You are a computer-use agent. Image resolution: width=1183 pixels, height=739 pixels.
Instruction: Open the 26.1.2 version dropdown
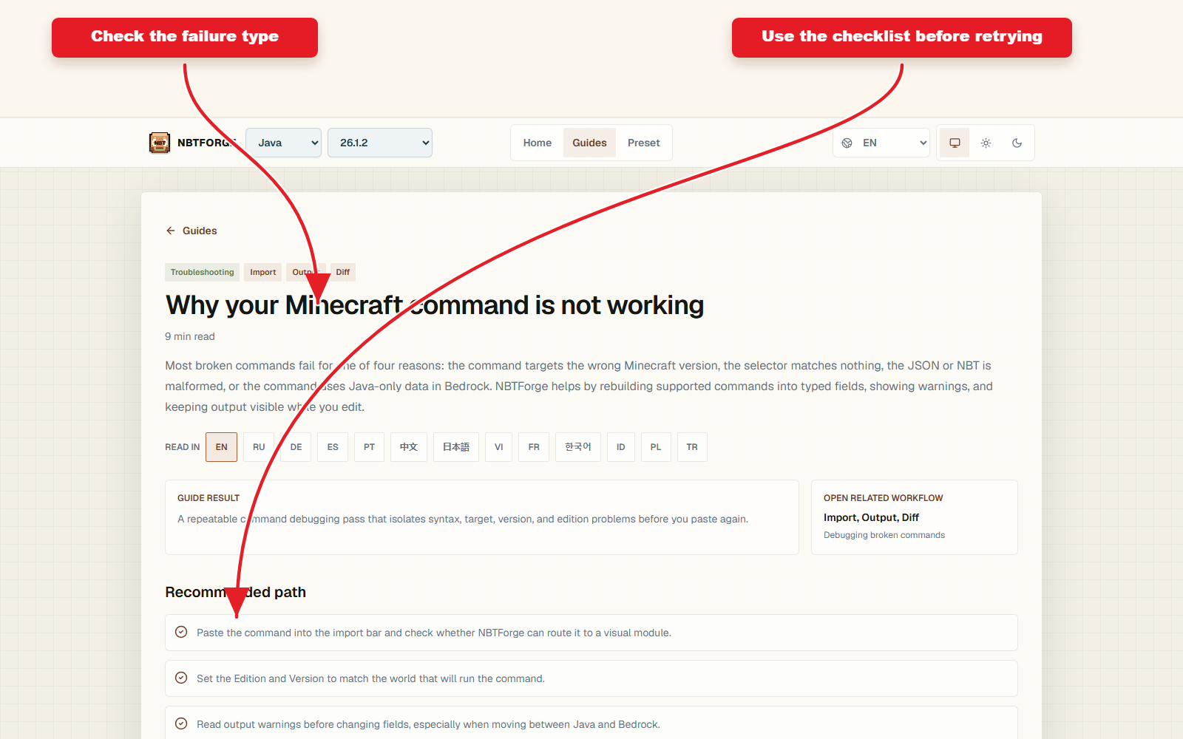click(x=380, y=143)
